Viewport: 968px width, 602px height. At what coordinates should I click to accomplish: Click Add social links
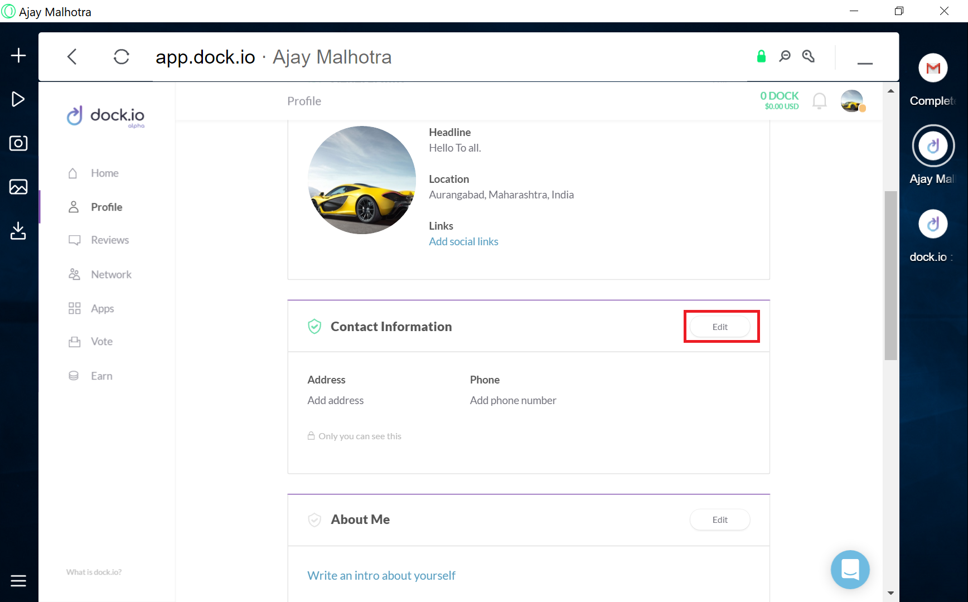pos(463,241)
